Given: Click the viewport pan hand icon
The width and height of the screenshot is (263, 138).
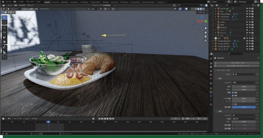Looking at the screenshot, I should (205, 33).
